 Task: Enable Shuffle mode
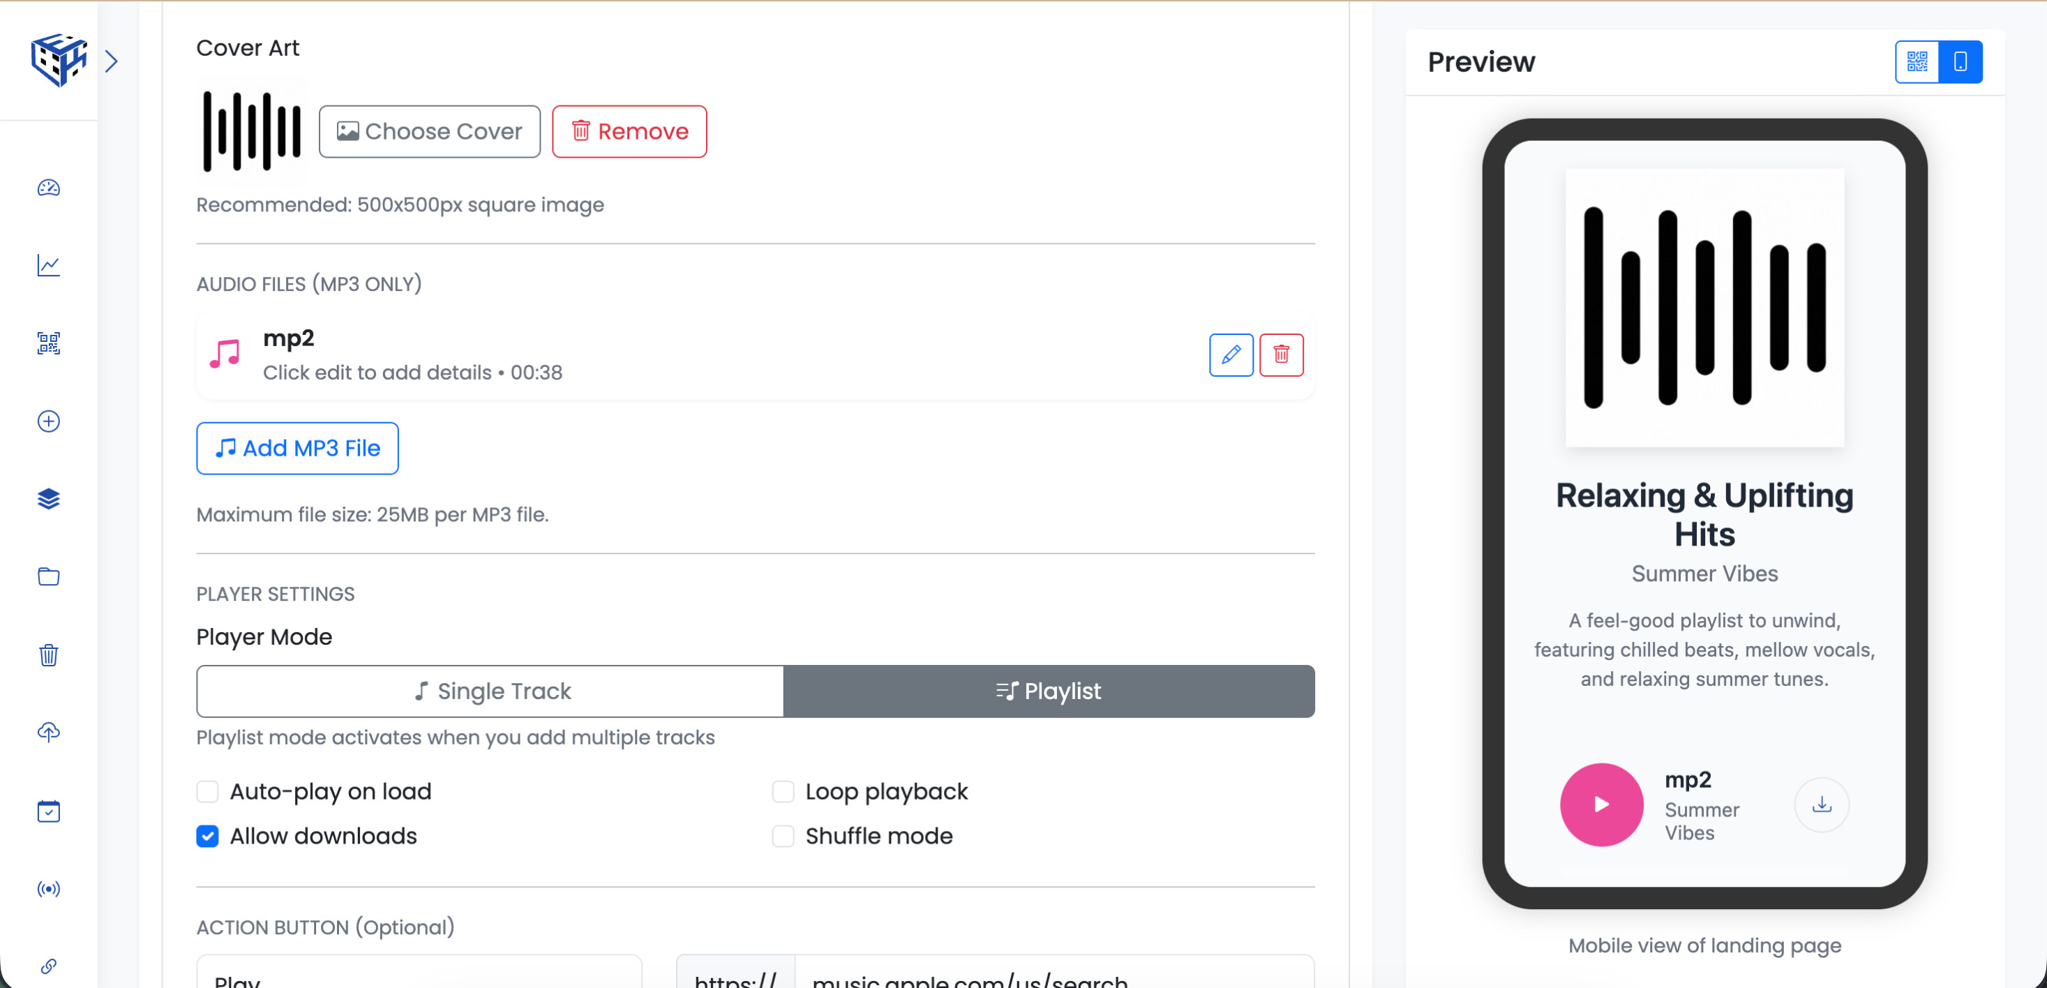point(783,836)
